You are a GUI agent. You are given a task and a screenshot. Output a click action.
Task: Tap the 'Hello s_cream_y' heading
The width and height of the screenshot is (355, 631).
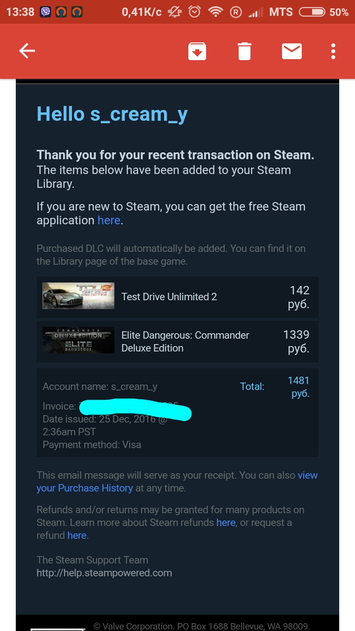click(112, 114)
